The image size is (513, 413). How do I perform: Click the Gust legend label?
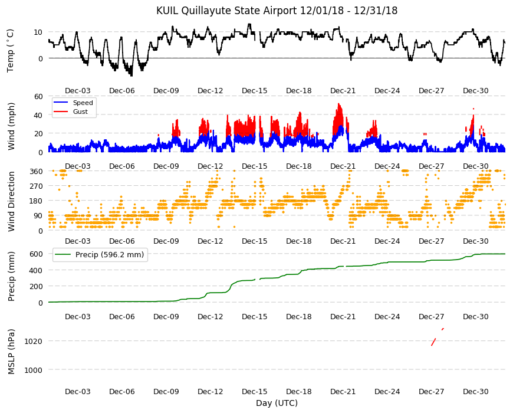(x=80, y=112)
